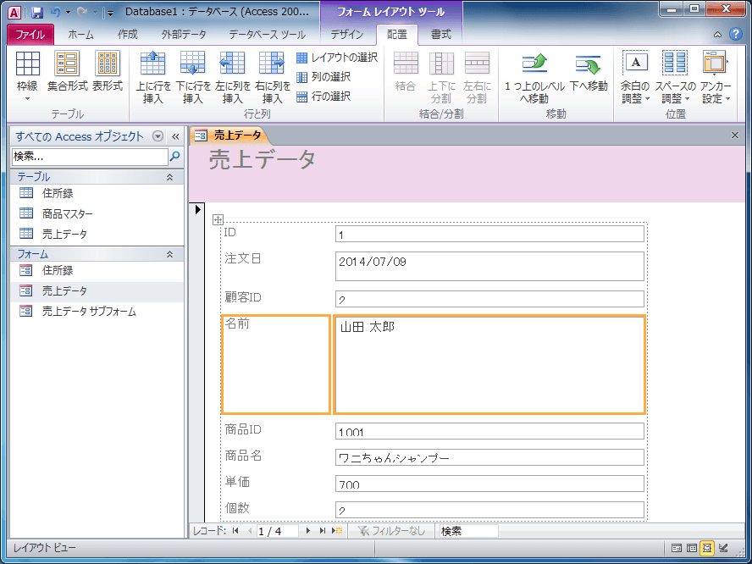Click the ID field value 1
This screenshot has width=752, height=564.
489,234
